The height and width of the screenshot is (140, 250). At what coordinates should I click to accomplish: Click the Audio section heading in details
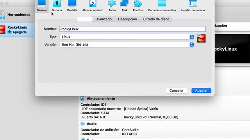[91, 124]
